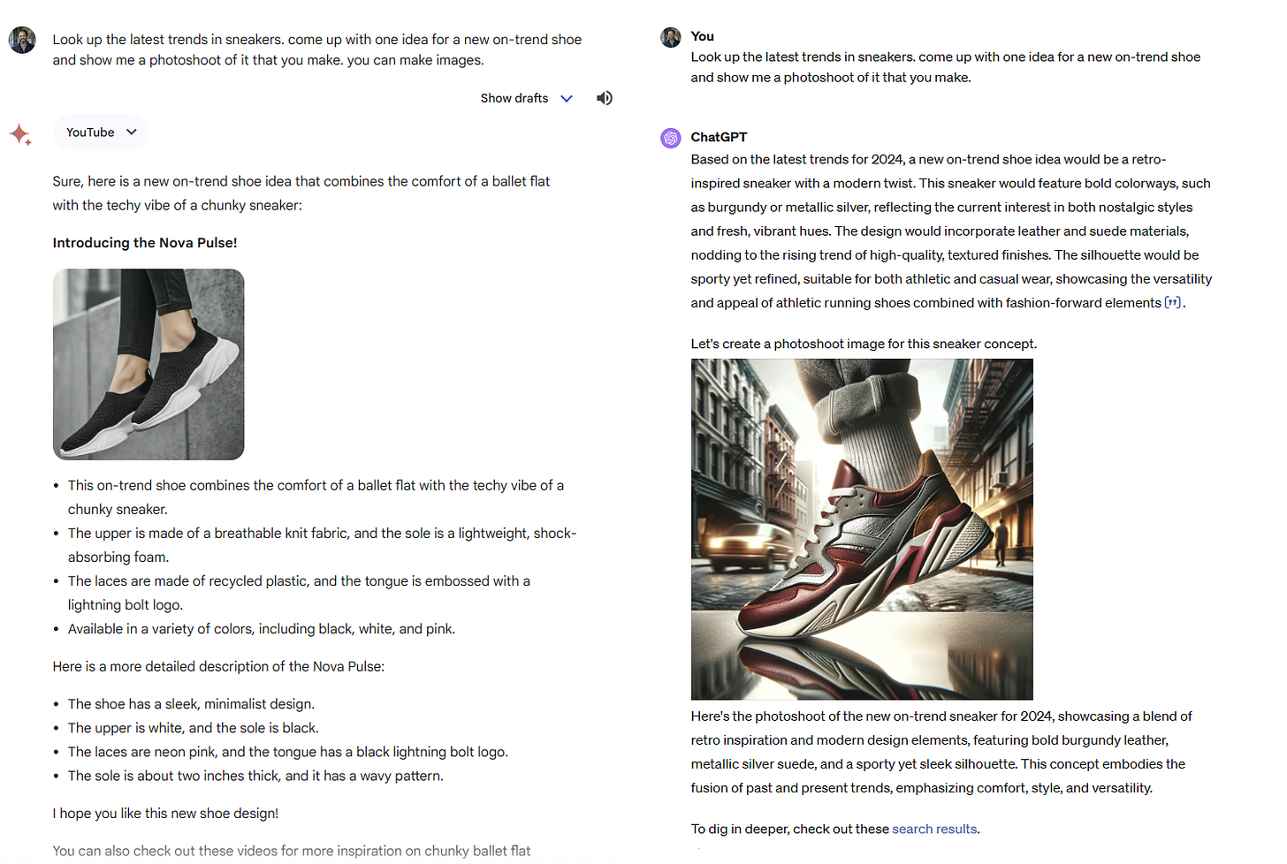Click the citation quote icon after "fashion-forward elements"
Screen dimensions: 1287x864
coord(1173,303)
